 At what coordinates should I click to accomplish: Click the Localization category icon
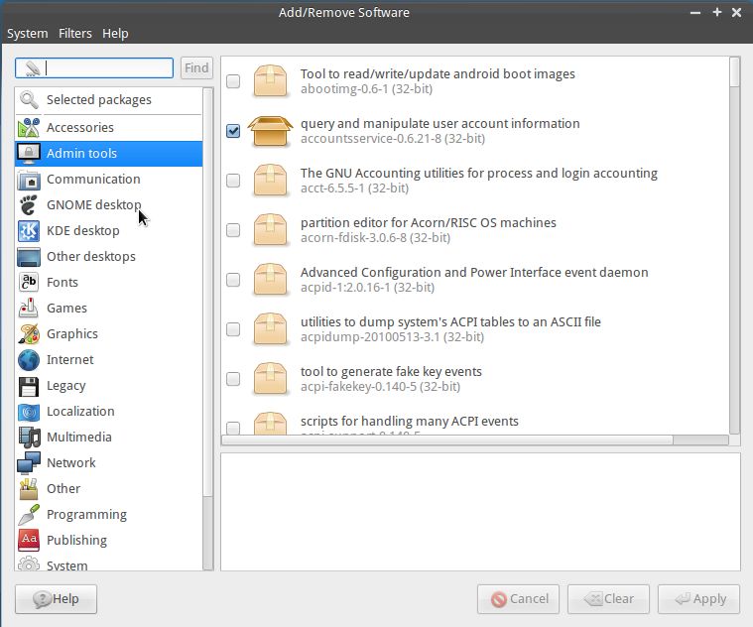click(x=29, y=412)
